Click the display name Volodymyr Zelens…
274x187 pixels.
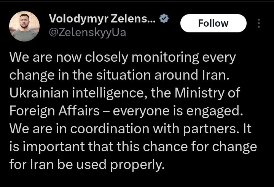point(102,19)
